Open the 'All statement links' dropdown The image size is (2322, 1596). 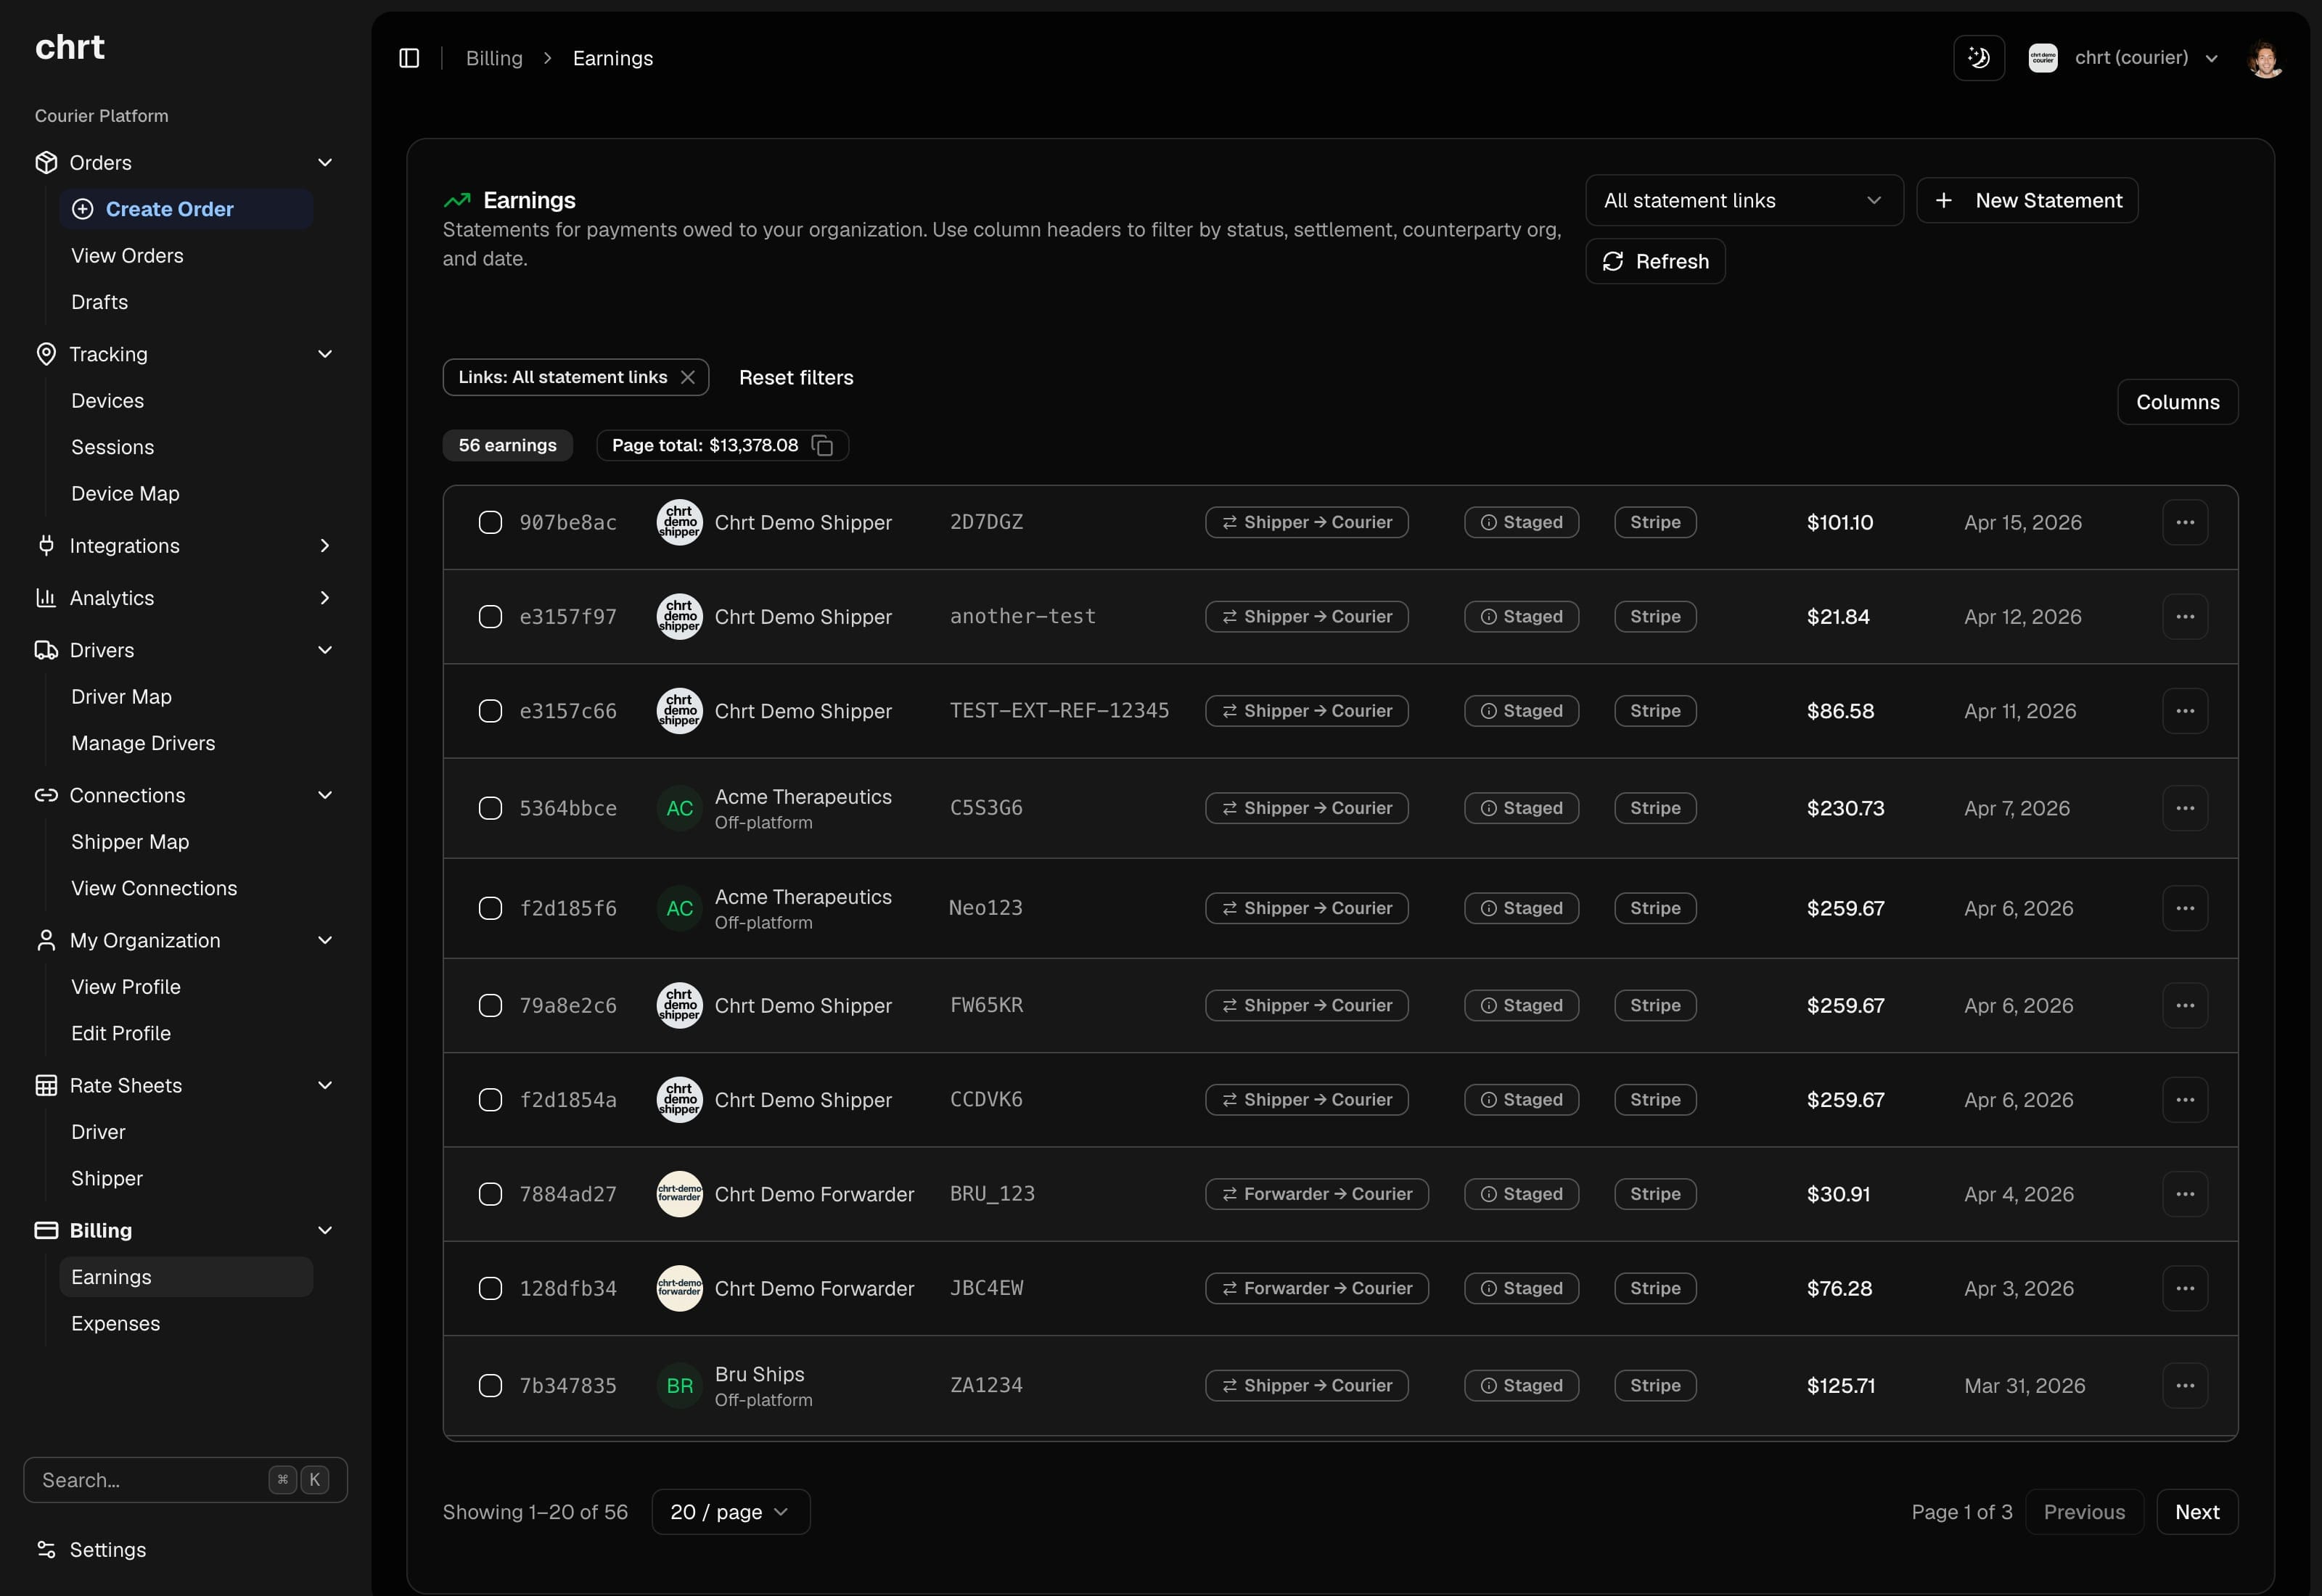1743,201
